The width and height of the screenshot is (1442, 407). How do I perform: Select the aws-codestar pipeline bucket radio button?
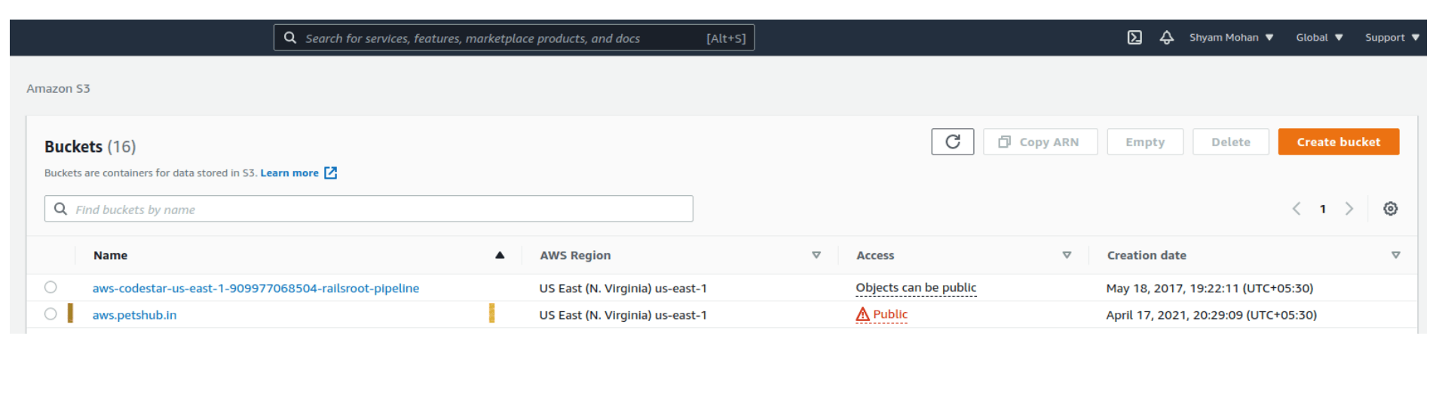51,287
